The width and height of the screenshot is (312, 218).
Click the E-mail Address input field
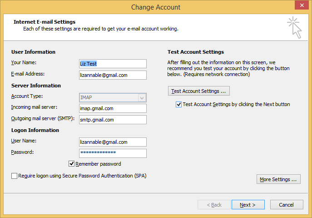pos(113,75)
